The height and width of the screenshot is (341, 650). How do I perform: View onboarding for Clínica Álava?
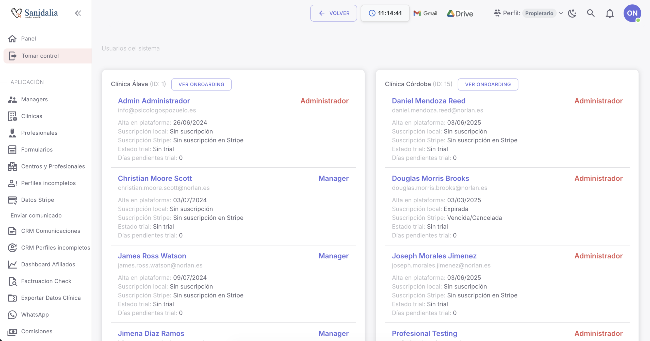pos(201,84)
